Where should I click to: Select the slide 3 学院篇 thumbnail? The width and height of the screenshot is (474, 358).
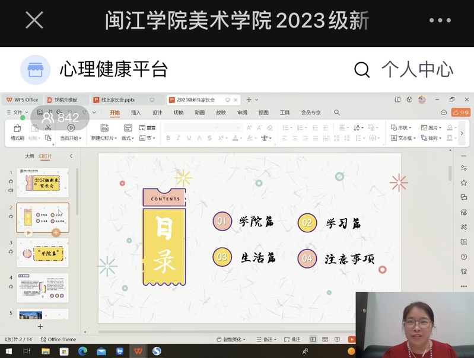(43, 252)
